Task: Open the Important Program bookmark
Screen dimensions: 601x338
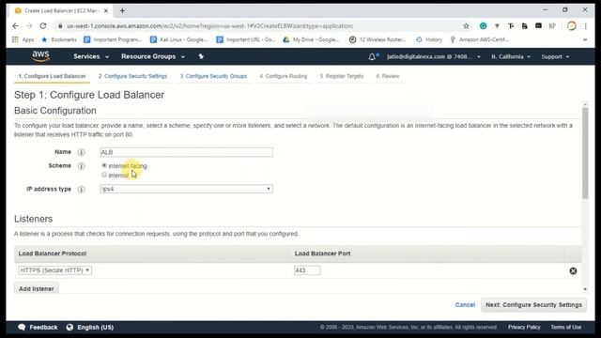Action: pos(113,39)
